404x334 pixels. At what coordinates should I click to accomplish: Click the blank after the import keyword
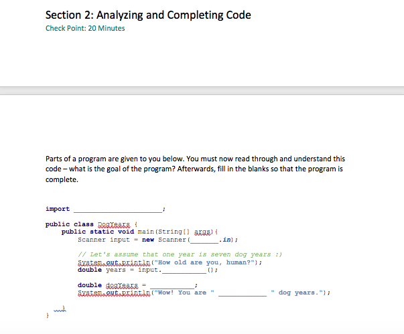pos(118,210)
